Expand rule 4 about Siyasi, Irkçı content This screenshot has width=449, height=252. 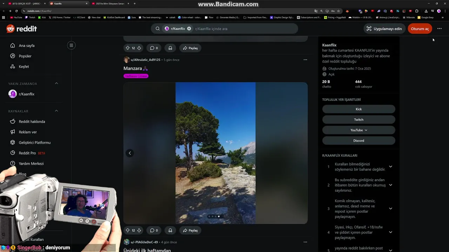(390, 232)
